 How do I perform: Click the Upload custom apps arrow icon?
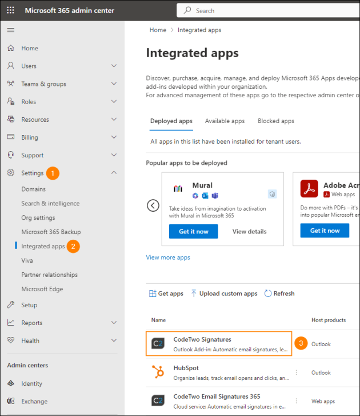[x=194, y=294]
